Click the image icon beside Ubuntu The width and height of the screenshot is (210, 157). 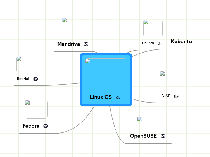[160, 44]
